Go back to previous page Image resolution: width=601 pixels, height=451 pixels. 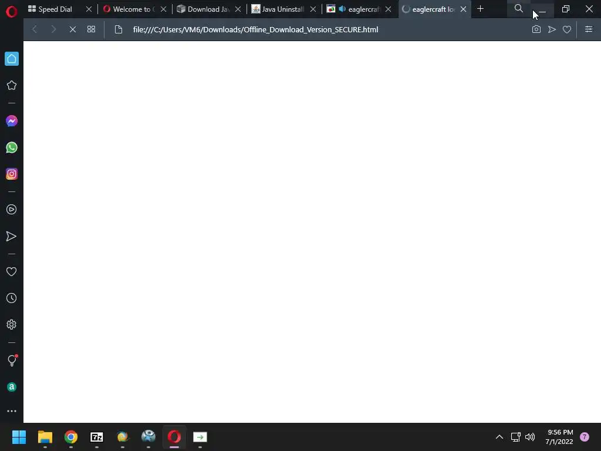pyautogui.click(x=35, y=29)
